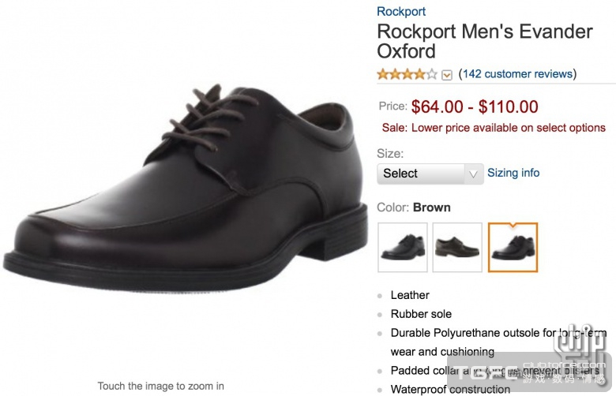The width and height of the screenshot is (616, 396).
Task: Open the 142 customer reviews link
Action: pos(516,74)
